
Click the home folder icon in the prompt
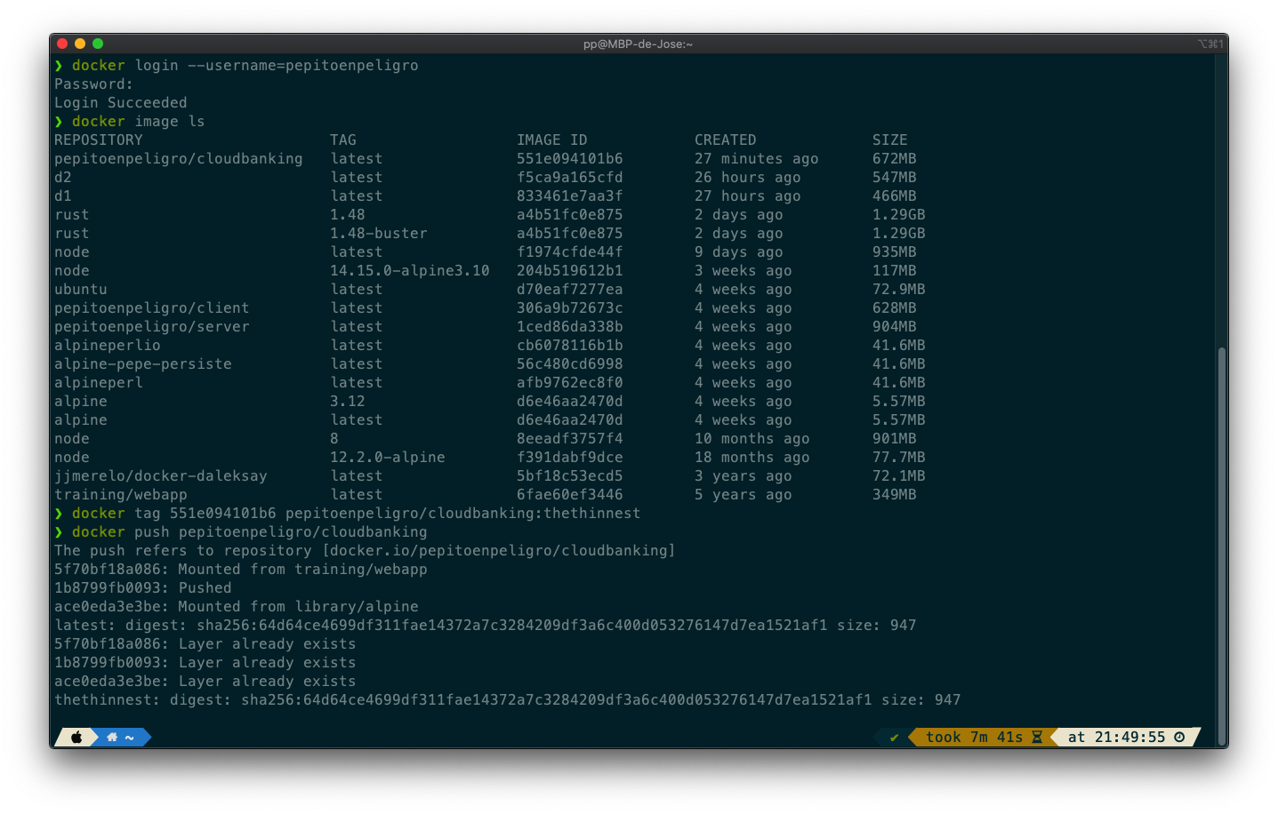point(113,737)
